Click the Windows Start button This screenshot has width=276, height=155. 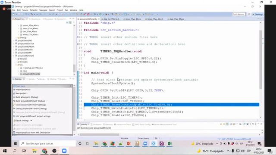click(5, 151)
